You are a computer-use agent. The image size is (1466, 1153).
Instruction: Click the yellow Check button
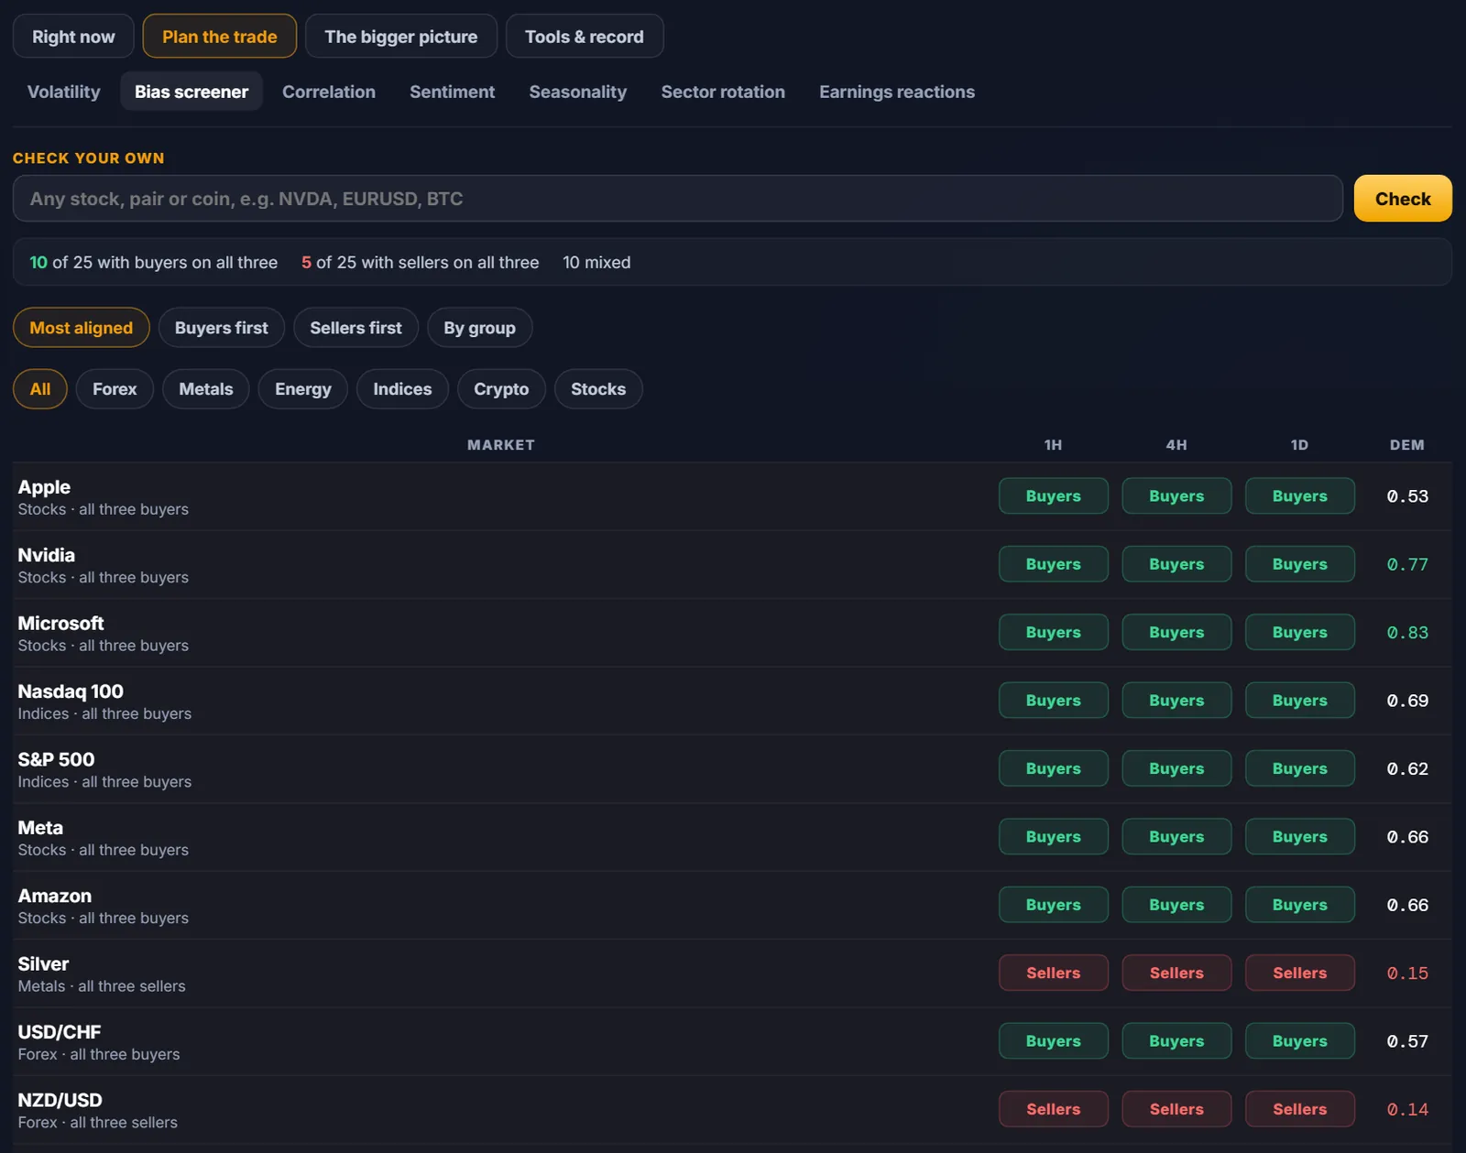pyautogui.click(x=1403, y=199)
